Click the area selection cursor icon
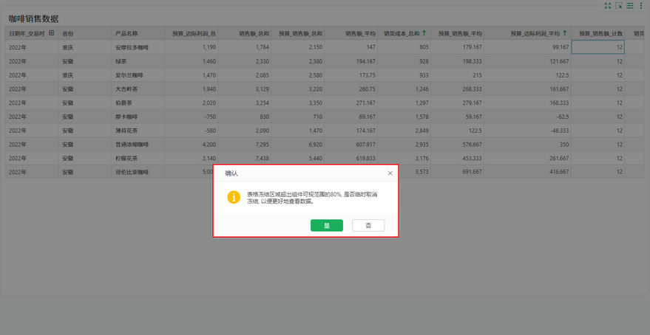The width and height of the screenshot is (650, 335). 619,6
